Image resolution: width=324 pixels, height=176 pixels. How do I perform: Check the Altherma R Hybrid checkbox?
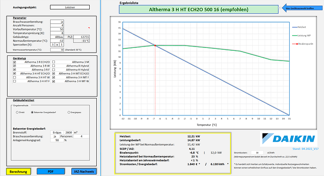(54, 66)
